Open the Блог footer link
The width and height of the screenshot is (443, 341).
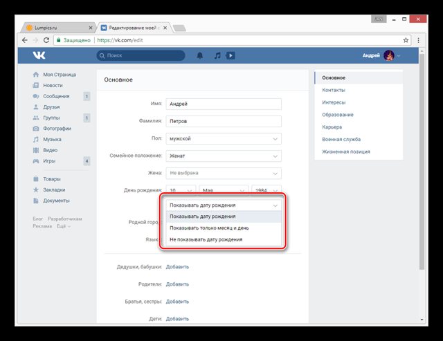38,219
